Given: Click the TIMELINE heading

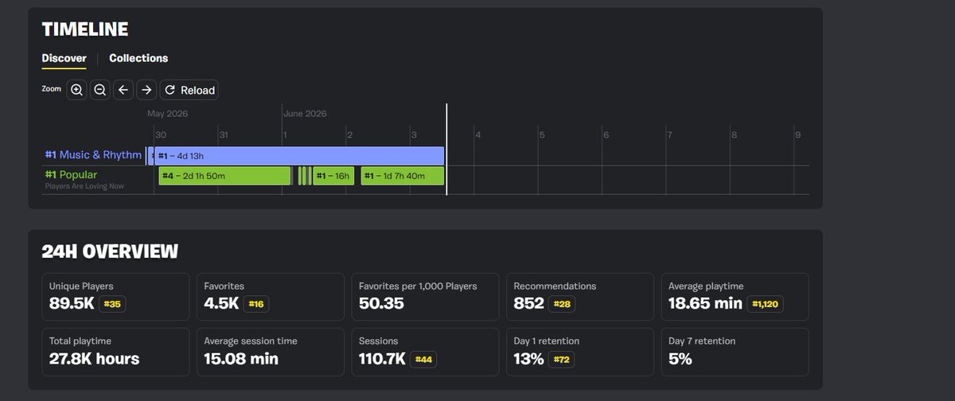Looking at the screenshot, I should click(85, 29).
